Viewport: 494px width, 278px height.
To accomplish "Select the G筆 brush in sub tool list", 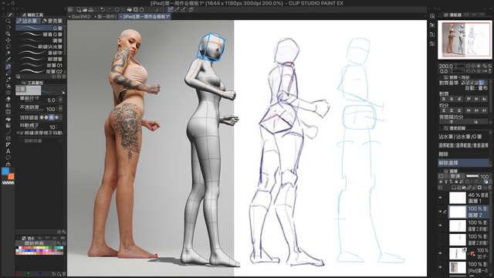I will pos(39,28).
